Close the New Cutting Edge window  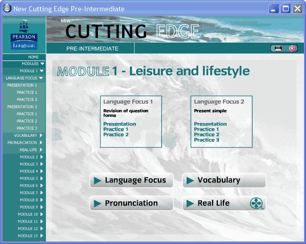297,9
